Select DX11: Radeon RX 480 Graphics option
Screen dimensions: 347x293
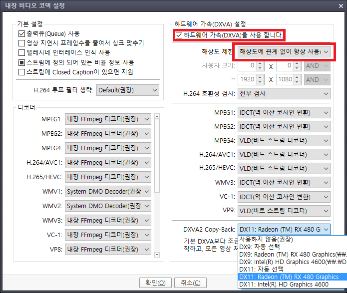[x=289, y=277]
